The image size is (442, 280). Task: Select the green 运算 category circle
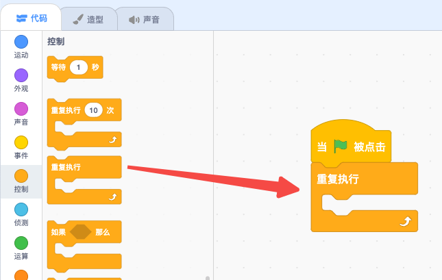pos(21,243)
